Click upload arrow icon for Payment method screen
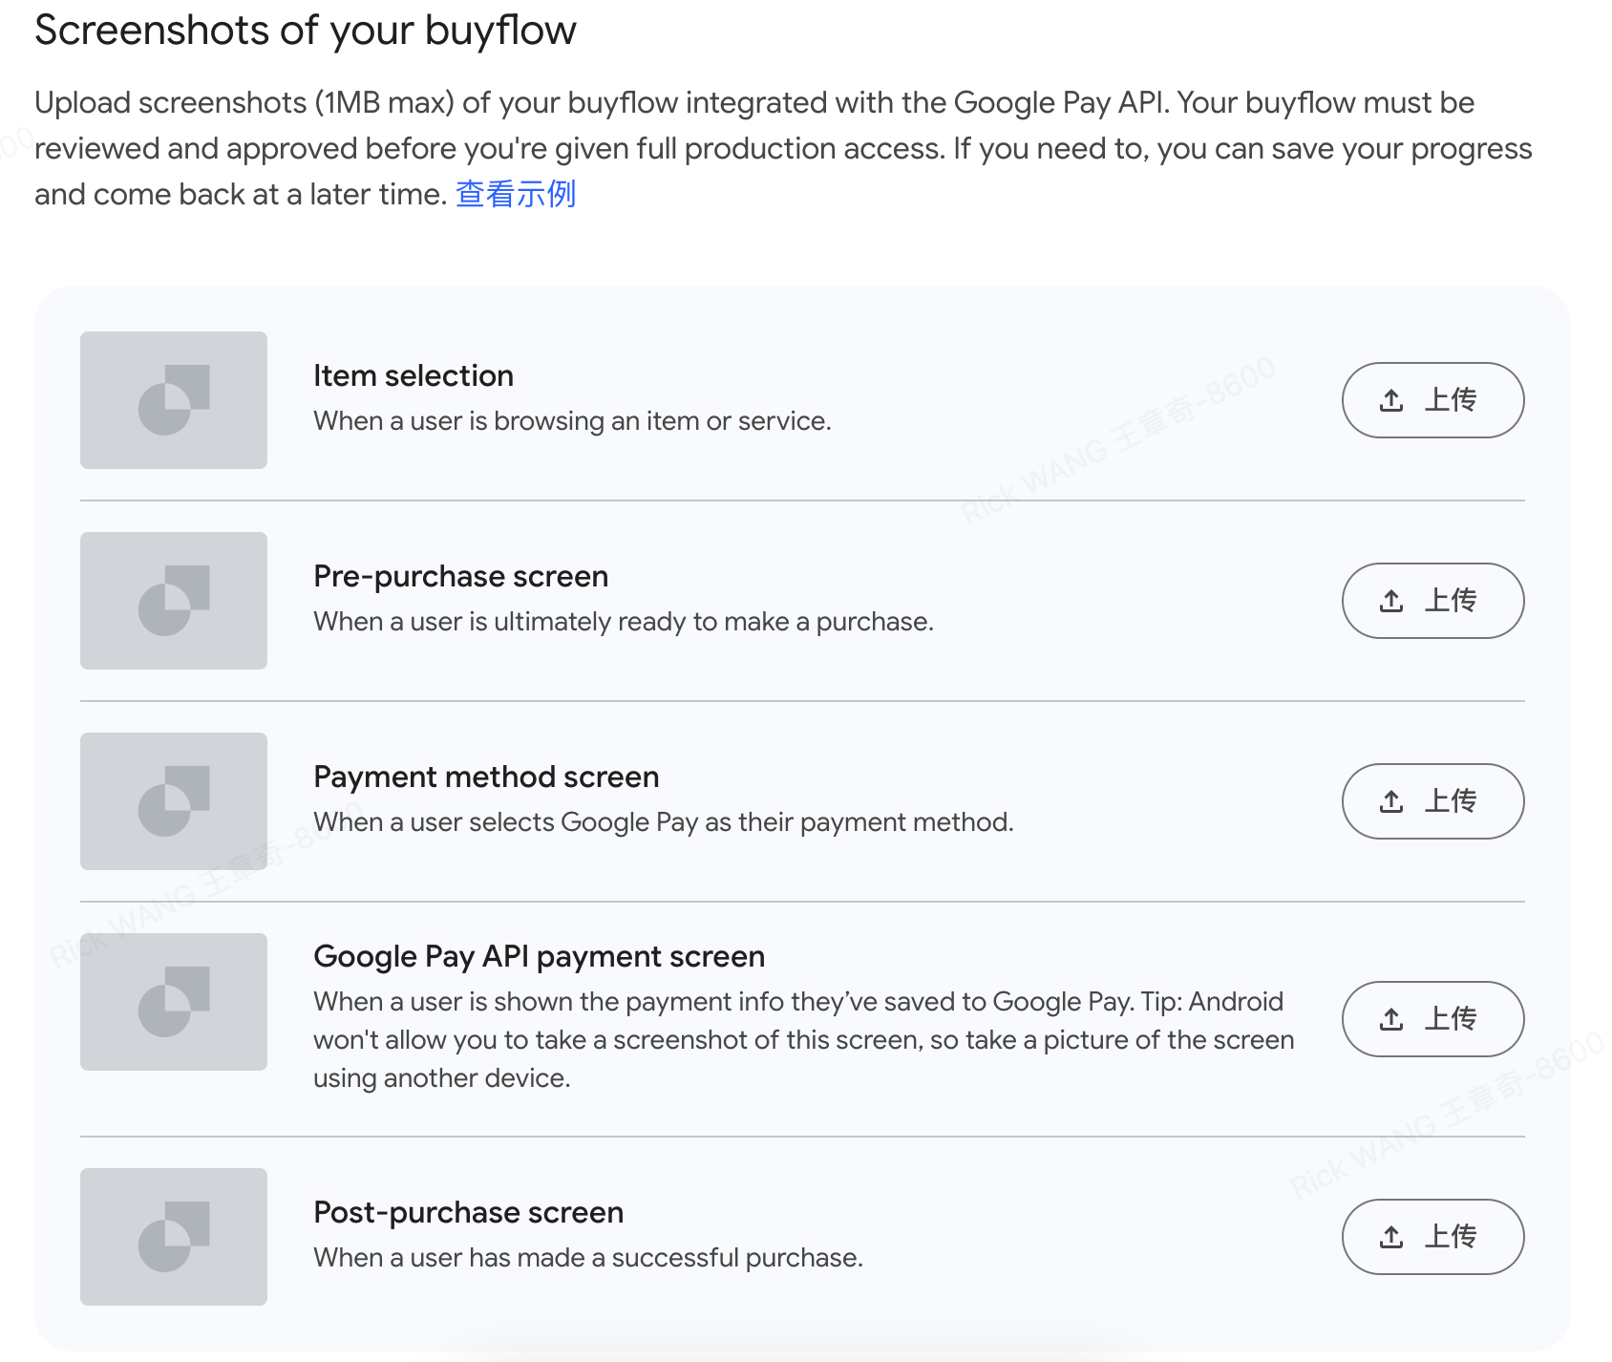The height and width of the screenshot is (1362, 1612). pyautogui.click(x=1391, y=801)
